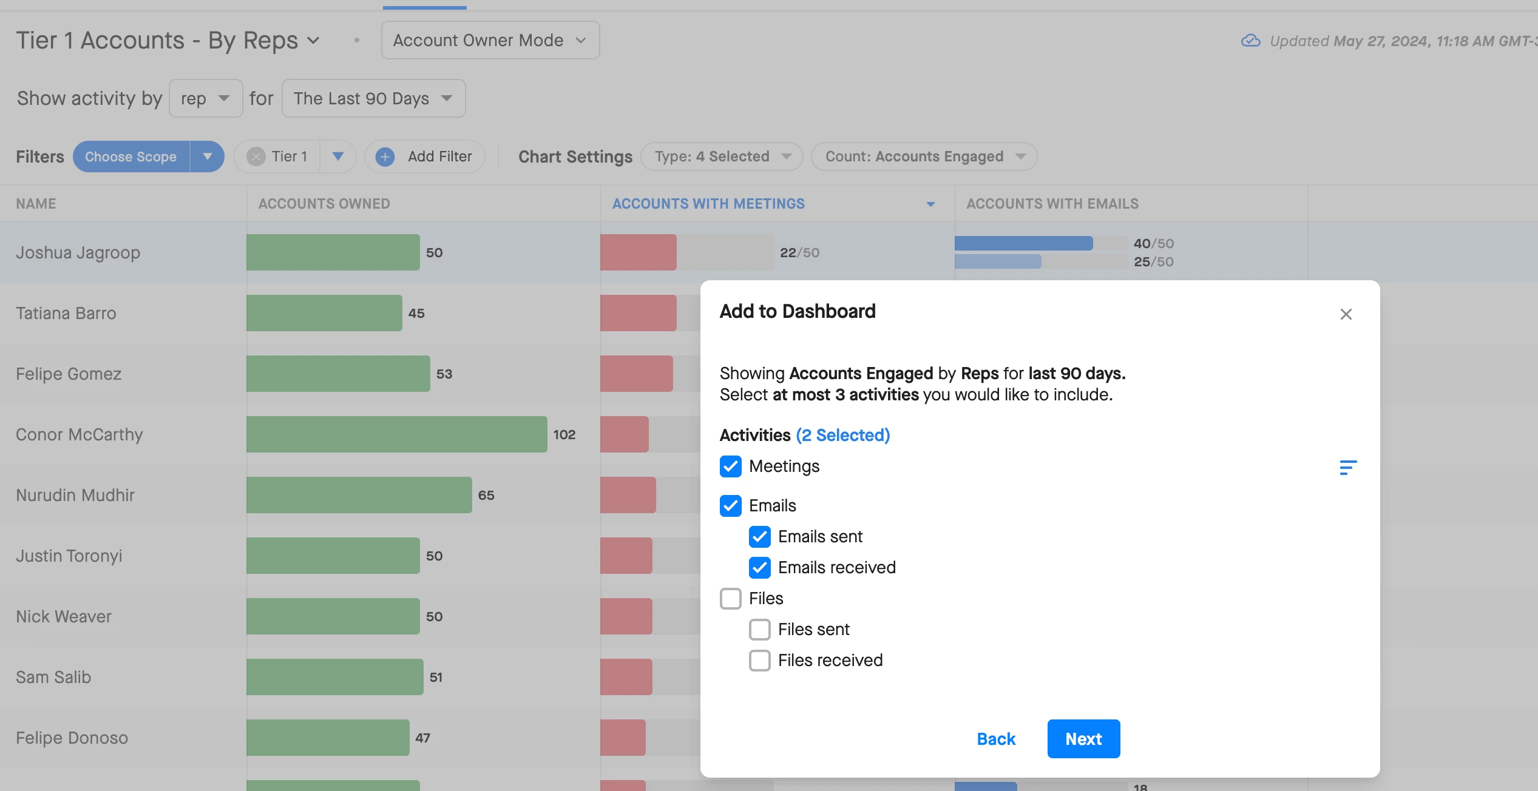Open The Last 90 Days dropdown
Image resolution: width=1538 pixels, height=791 pixels.
373,98
